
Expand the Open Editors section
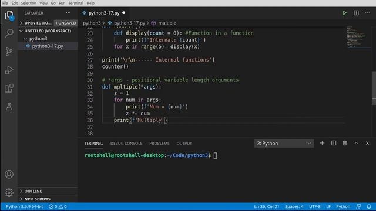(x=21, y=23)
